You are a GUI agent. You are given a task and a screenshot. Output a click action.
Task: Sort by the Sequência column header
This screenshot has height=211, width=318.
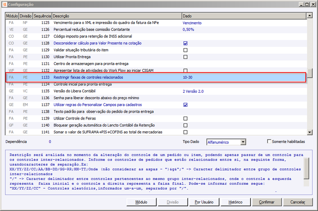tap(42, 16)
